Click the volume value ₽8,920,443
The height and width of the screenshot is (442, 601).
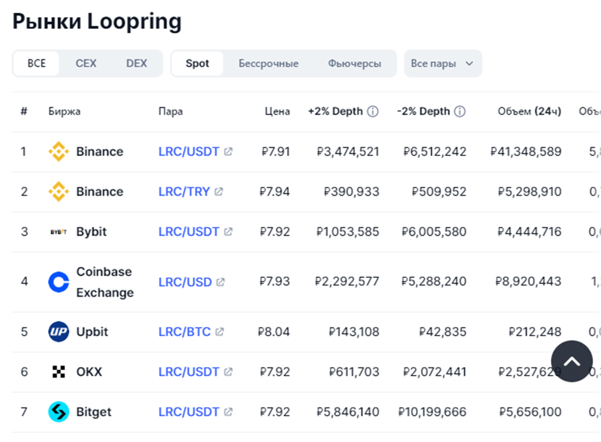click(x=528, y=282)
